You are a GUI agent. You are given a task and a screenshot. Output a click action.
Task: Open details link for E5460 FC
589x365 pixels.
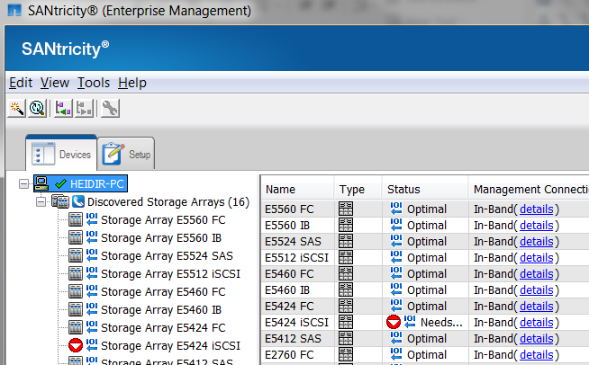point(537,274)
